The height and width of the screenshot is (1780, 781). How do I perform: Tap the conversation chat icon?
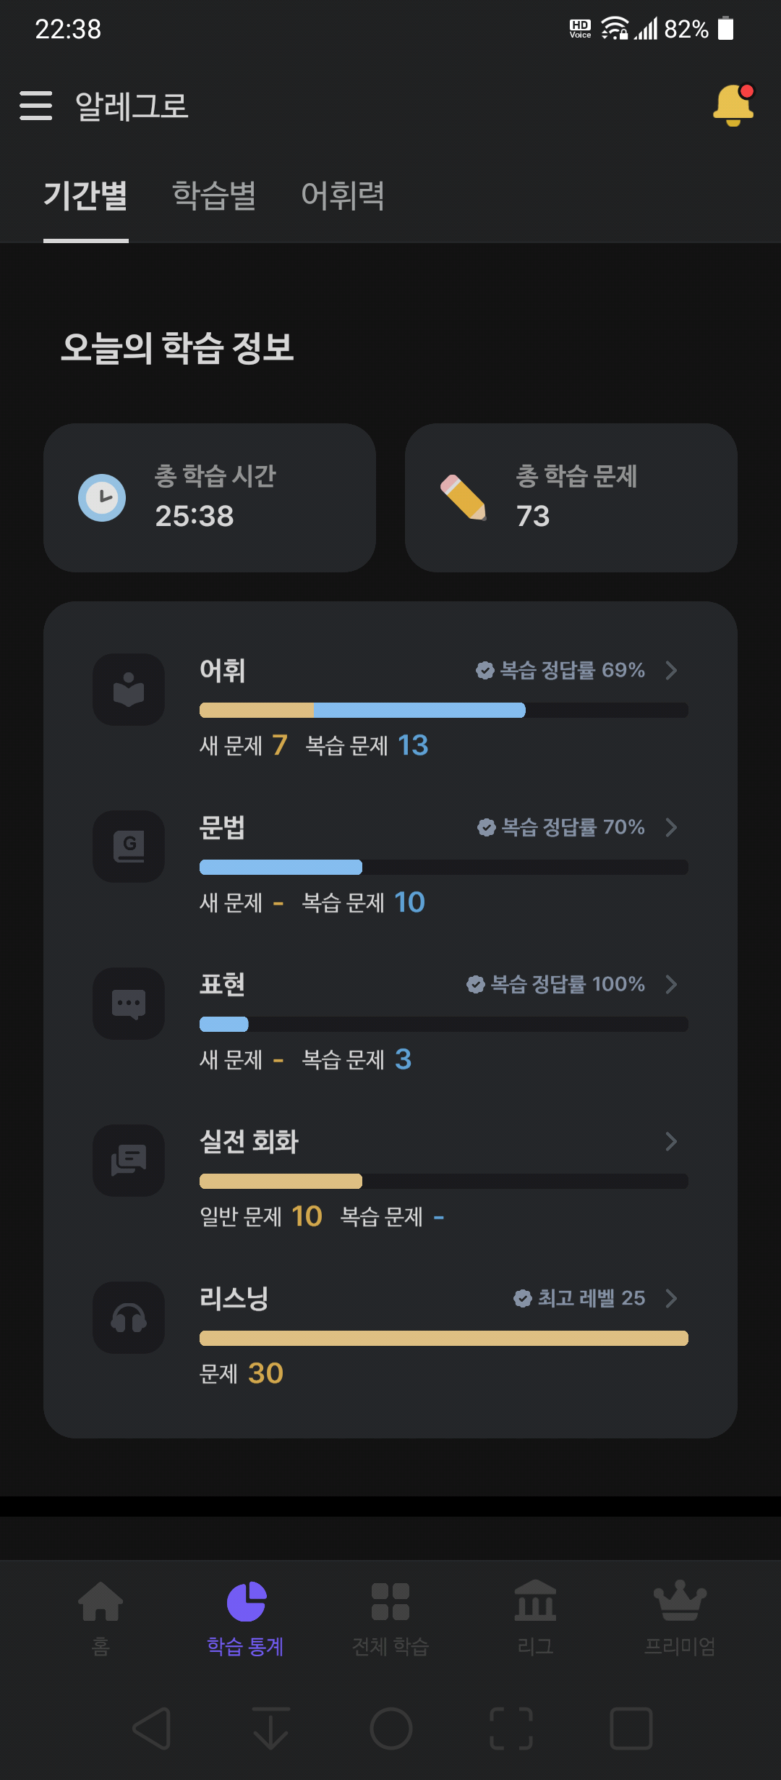129,1161
